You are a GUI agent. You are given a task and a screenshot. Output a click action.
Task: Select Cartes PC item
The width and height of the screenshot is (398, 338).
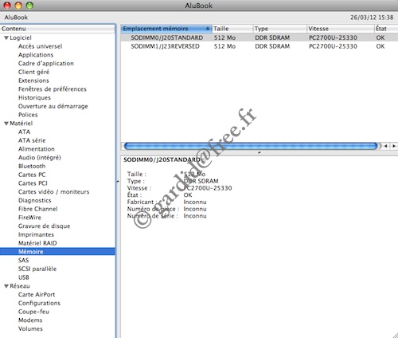32,175
